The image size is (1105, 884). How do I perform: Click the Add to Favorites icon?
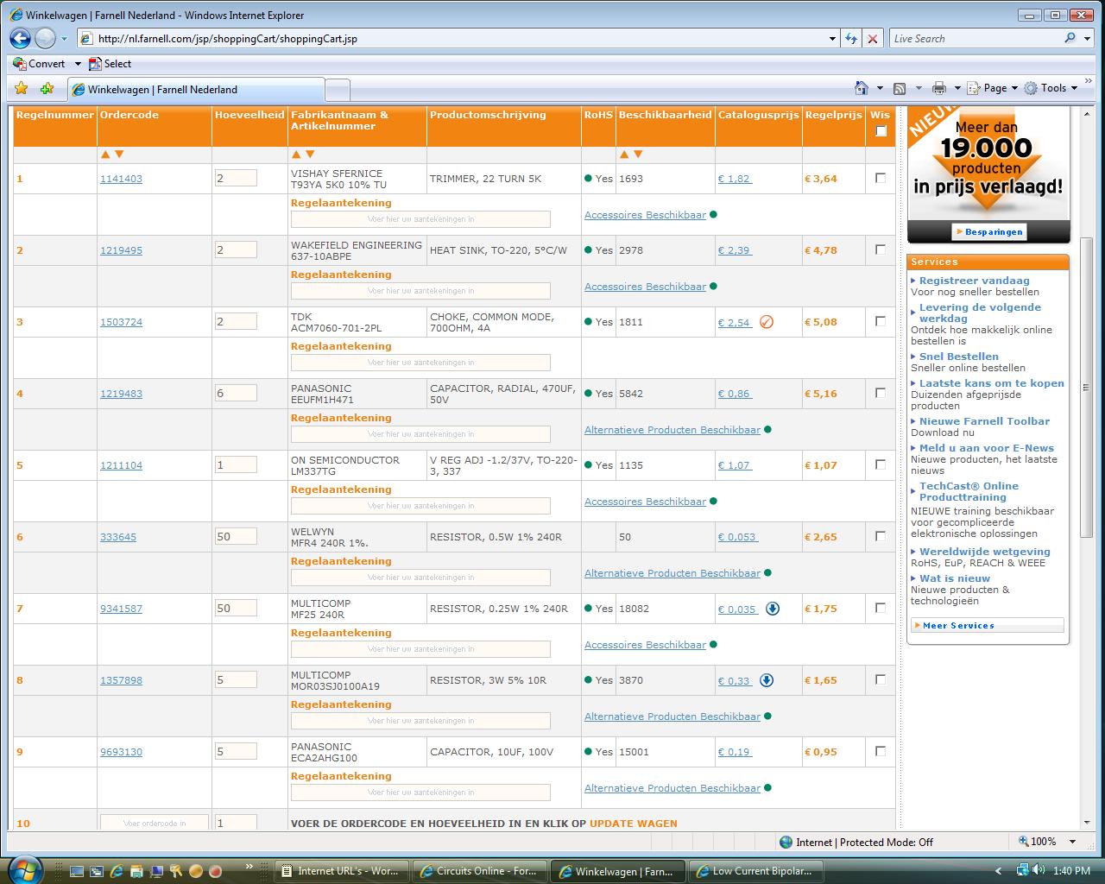[47, 88]
